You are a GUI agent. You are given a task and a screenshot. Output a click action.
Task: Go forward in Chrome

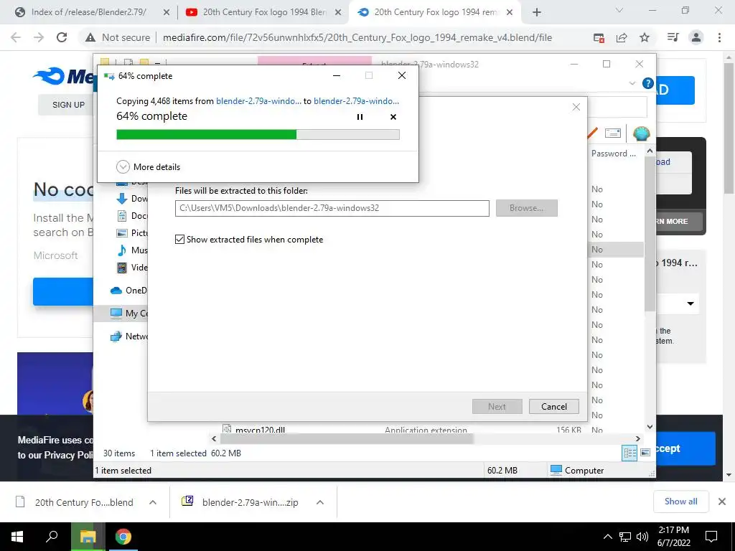pyautogui.click(x=39, y=37)
